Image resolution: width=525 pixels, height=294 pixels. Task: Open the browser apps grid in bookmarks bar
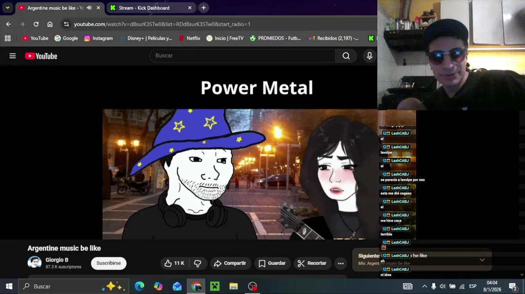click(x=7, y=38)
